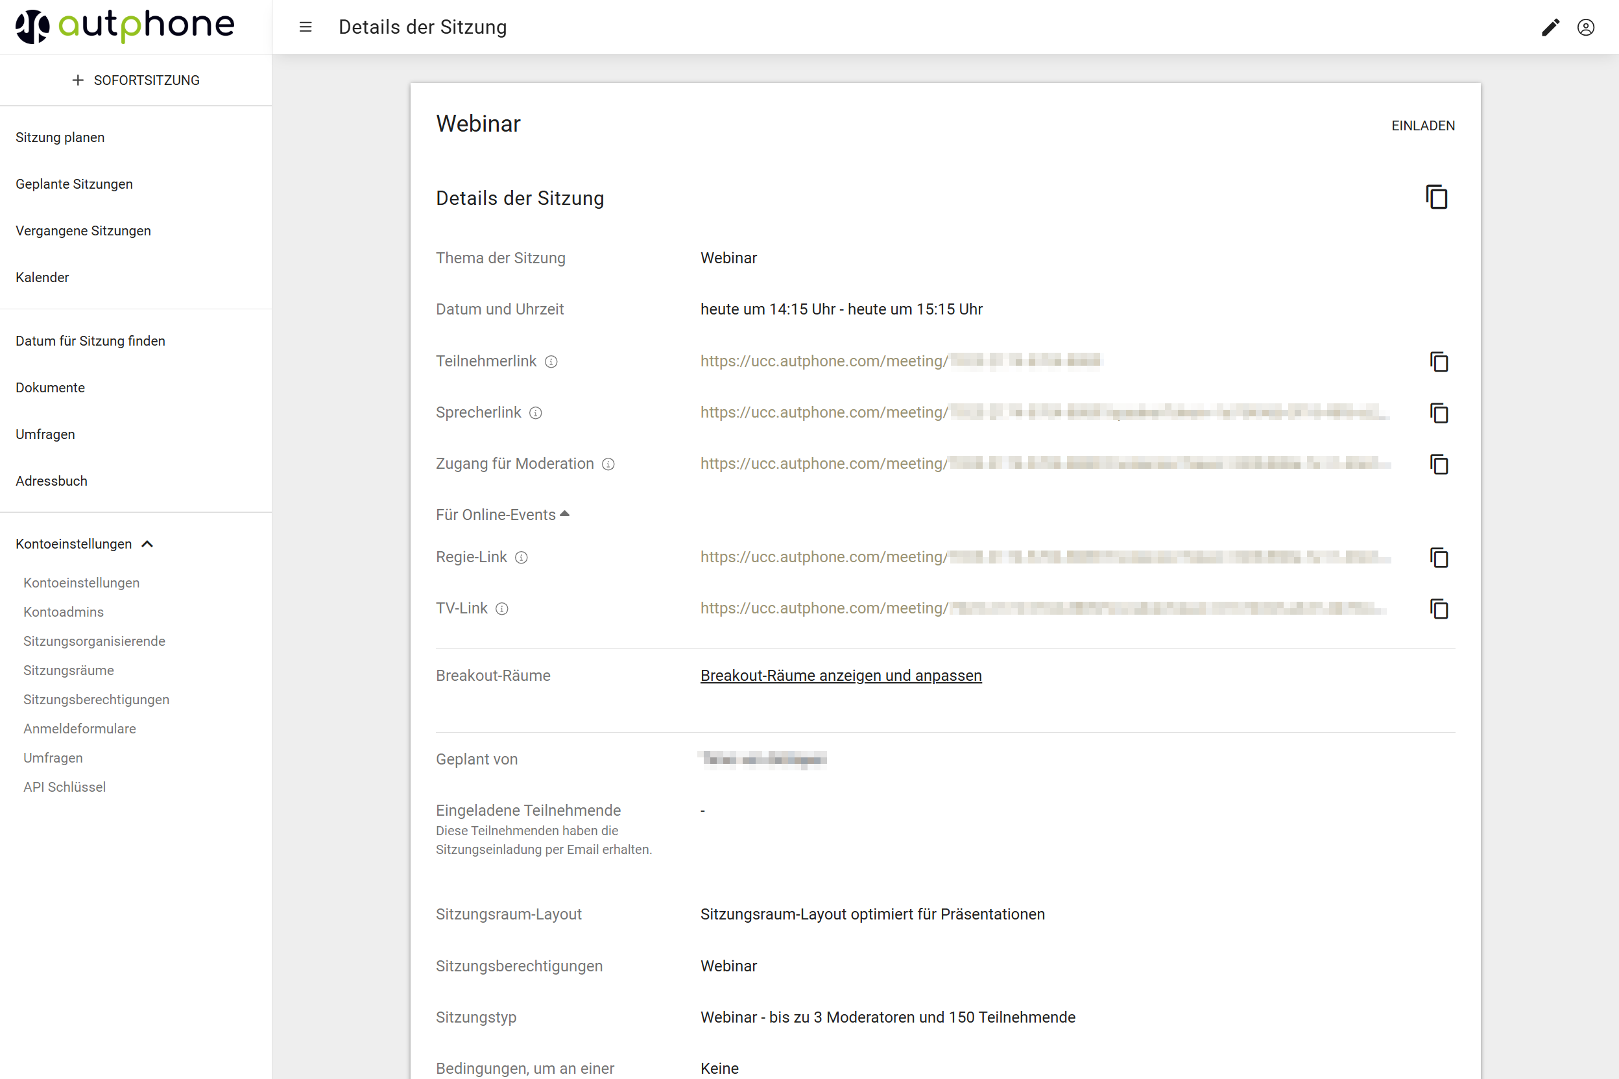Screen dimensions: 1619x1079
Task: Collapse Kontoeinstellungen sidebar group
Action: [147, 543]
